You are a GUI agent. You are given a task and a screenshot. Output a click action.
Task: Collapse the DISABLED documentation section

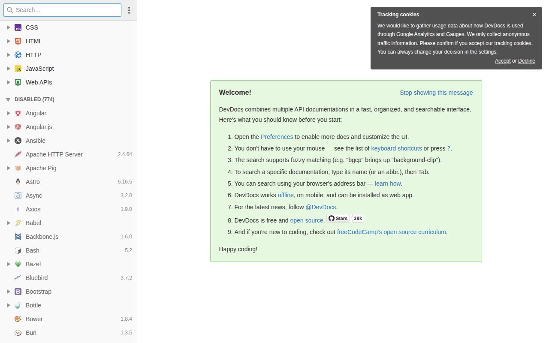click(x=8, y=99)
